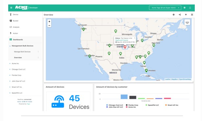Click the add widget plus icon
This screenshot has height=121, width=202.
coord(186,15)
